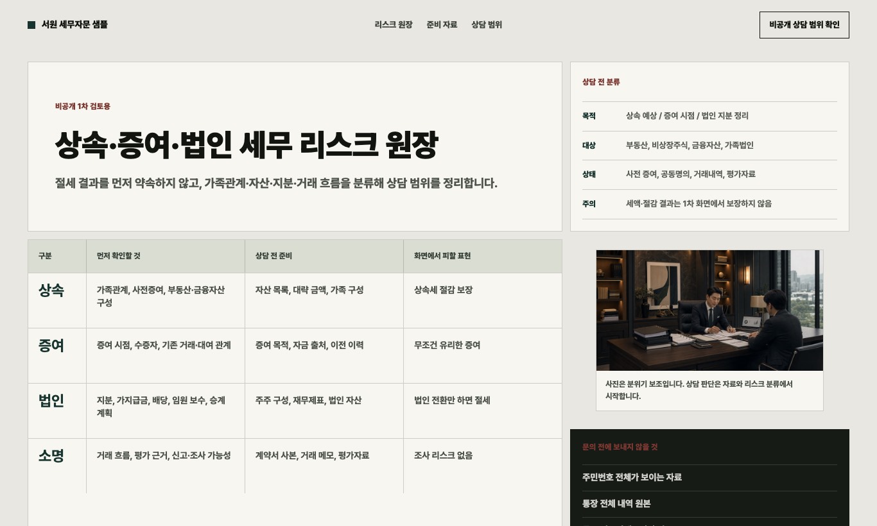Select the 비공개 1차 검토용 label
Screen dimensions: 877x526
pos(83,106)
